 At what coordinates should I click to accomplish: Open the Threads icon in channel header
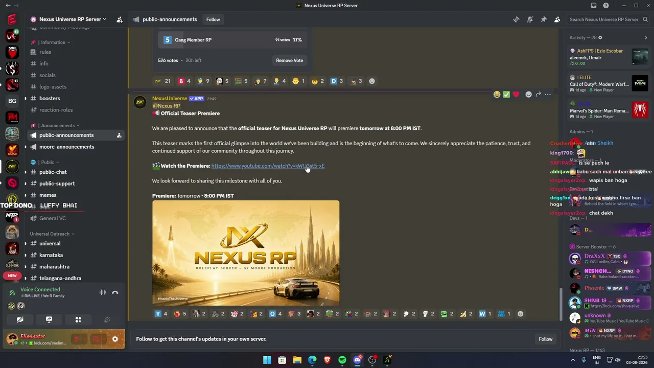pyautogui.click(x=516, y=19)
